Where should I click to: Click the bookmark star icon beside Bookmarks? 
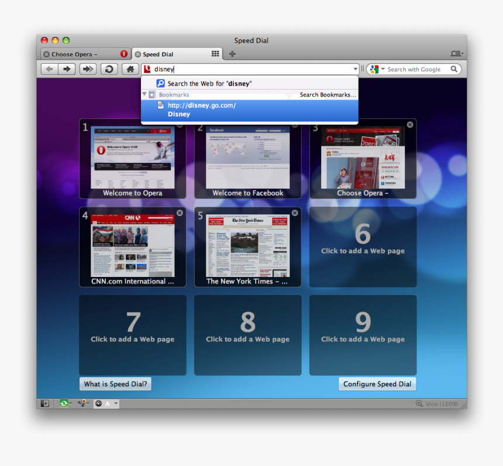coord(152,94)
